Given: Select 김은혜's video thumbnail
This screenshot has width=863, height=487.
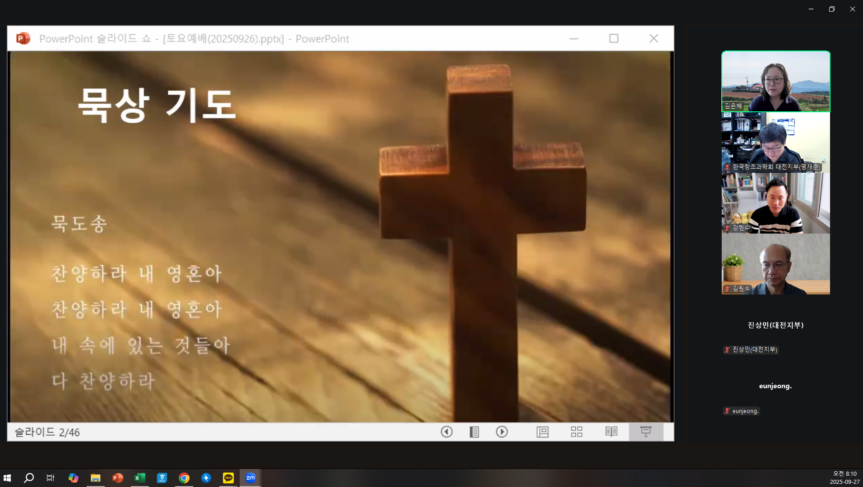Looking at the screenshot, I should (775, 81).
